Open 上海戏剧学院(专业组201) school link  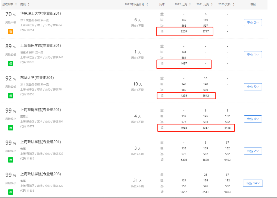click(41, 110)
